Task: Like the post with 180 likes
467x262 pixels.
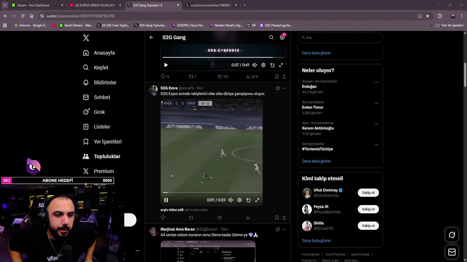Action: point(223,76)
